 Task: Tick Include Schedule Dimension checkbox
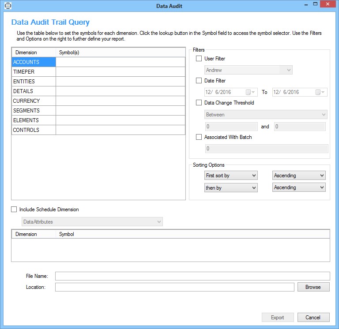[14, 209]
